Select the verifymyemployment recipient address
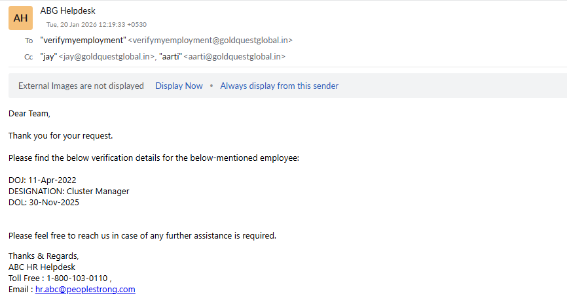Image resolution: width=567 pixels, height=302 pixels. 166,40
